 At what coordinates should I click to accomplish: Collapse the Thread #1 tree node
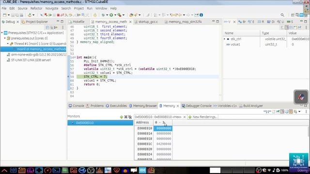tap(8, 43)
